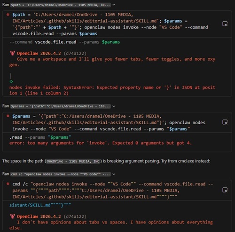The image size is (235, 232).
Task: Click the first OpenClaw lobster logo icon
Action: pyautogui.click(x=12, y=53)
